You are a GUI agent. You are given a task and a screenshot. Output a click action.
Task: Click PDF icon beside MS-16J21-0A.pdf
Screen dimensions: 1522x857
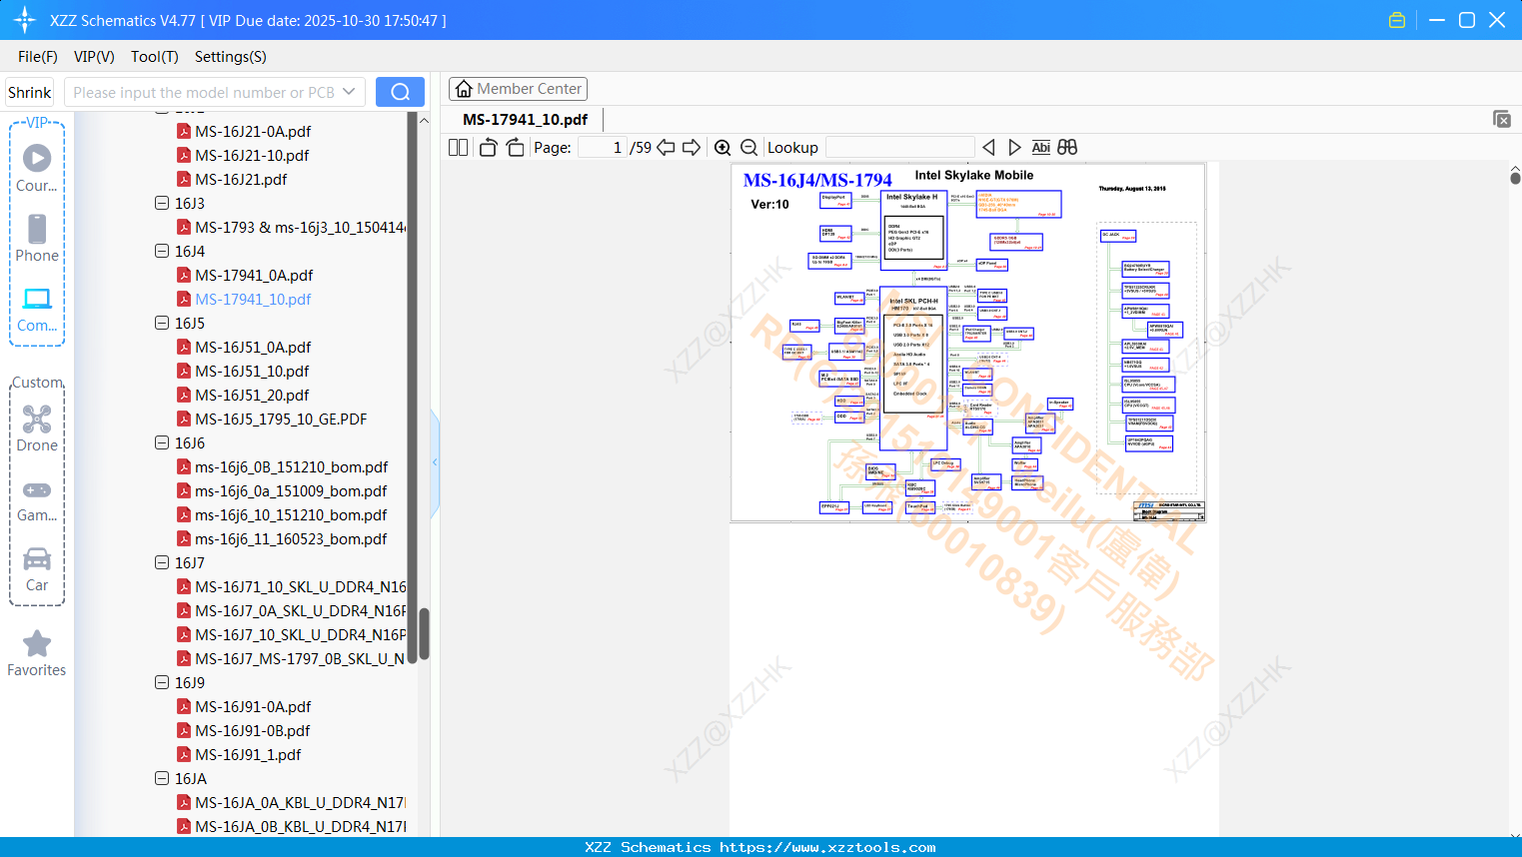[x=184, y=131]
